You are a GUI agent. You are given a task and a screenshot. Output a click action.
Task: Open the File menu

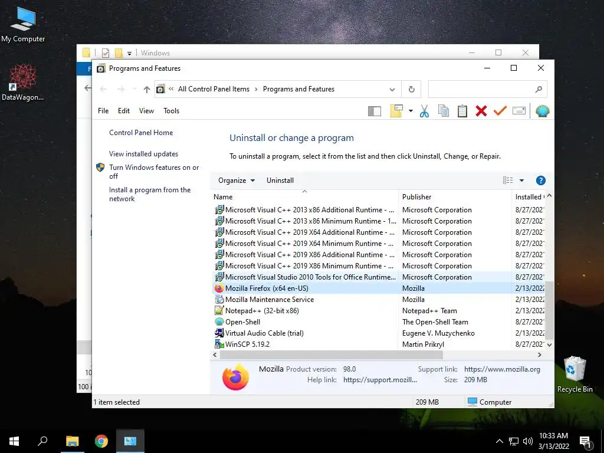click(x=103, y=111)
